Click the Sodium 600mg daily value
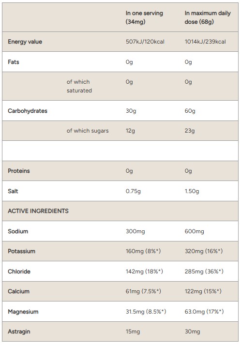 point(195,231)
